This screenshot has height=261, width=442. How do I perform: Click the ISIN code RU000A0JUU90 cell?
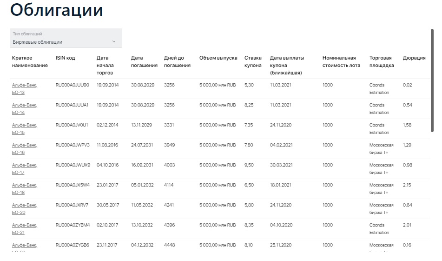pos(72,85)
